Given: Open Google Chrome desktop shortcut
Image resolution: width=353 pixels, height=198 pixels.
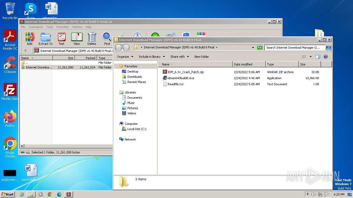Looking at the screenshot, I should pos(10,147).
